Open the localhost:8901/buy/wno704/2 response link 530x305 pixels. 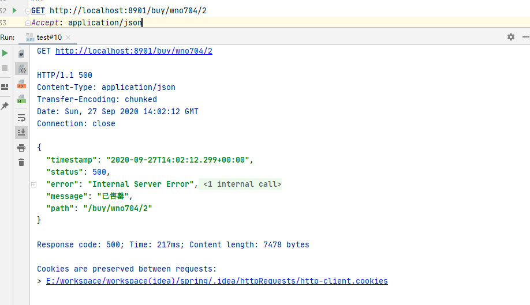point(133,51)
